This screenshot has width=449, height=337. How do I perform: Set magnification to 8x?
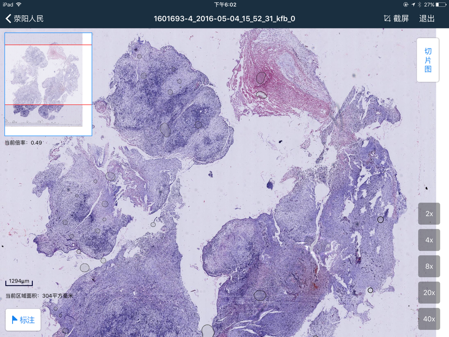pos(429,266)
